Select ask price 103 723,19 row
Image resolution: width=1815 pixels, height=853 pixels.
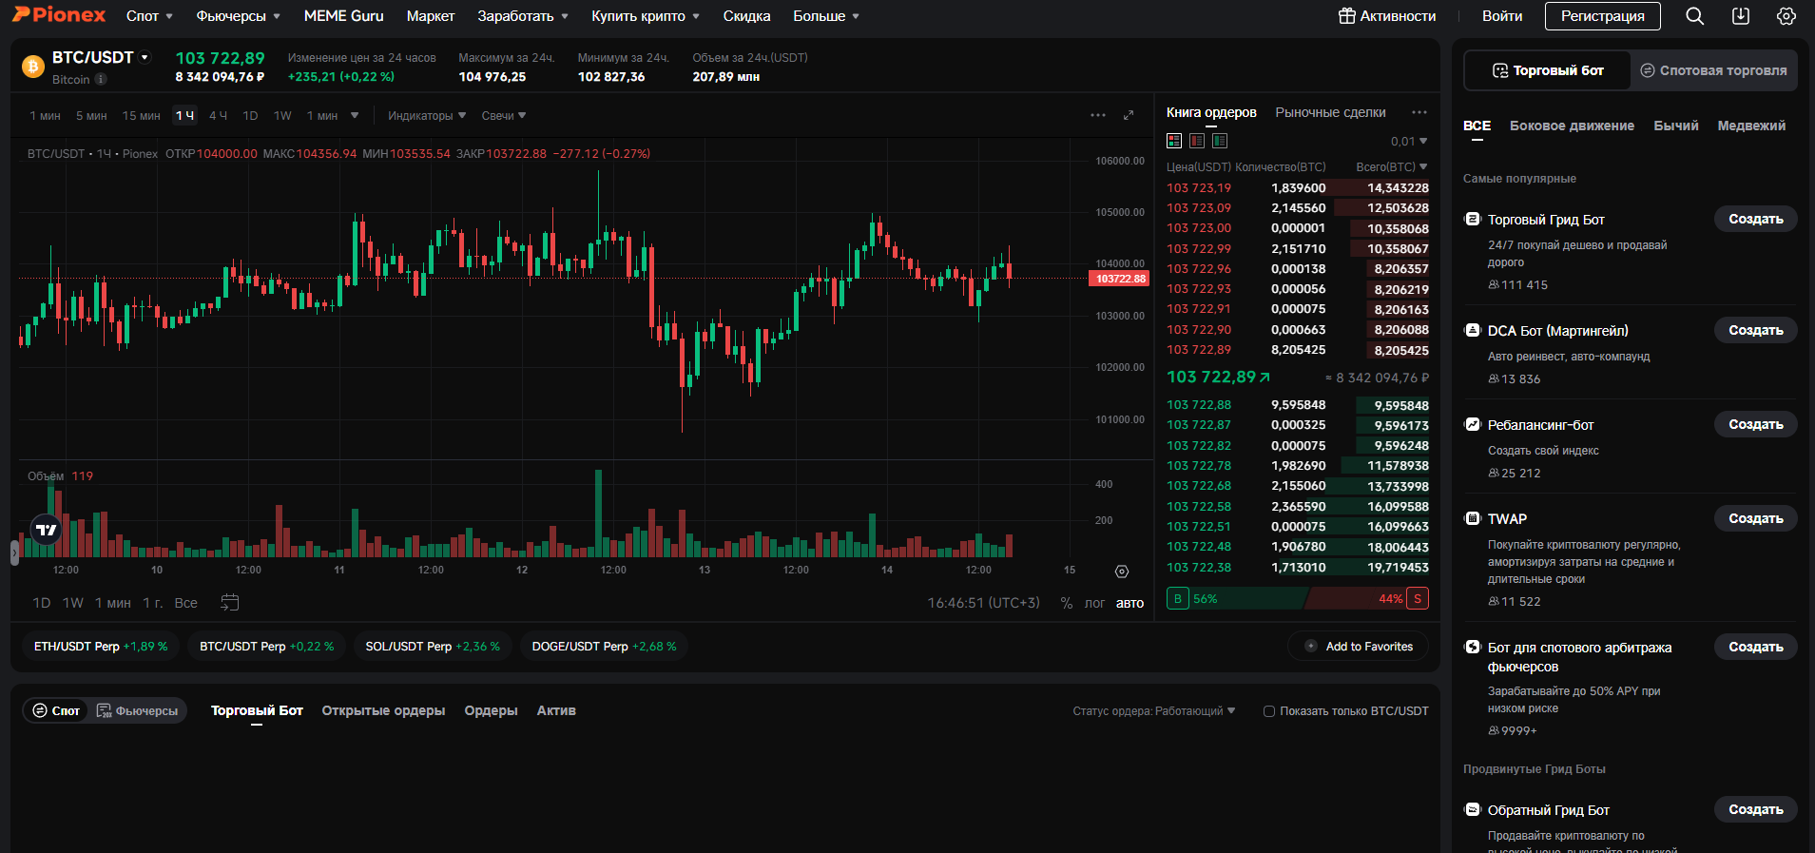pos(1298,188)
